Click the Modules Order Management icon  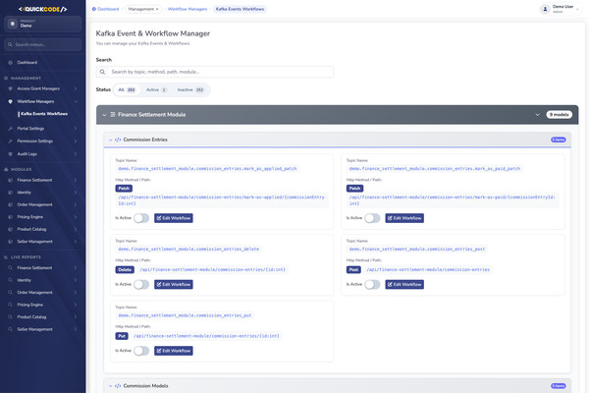pos(10,205)
